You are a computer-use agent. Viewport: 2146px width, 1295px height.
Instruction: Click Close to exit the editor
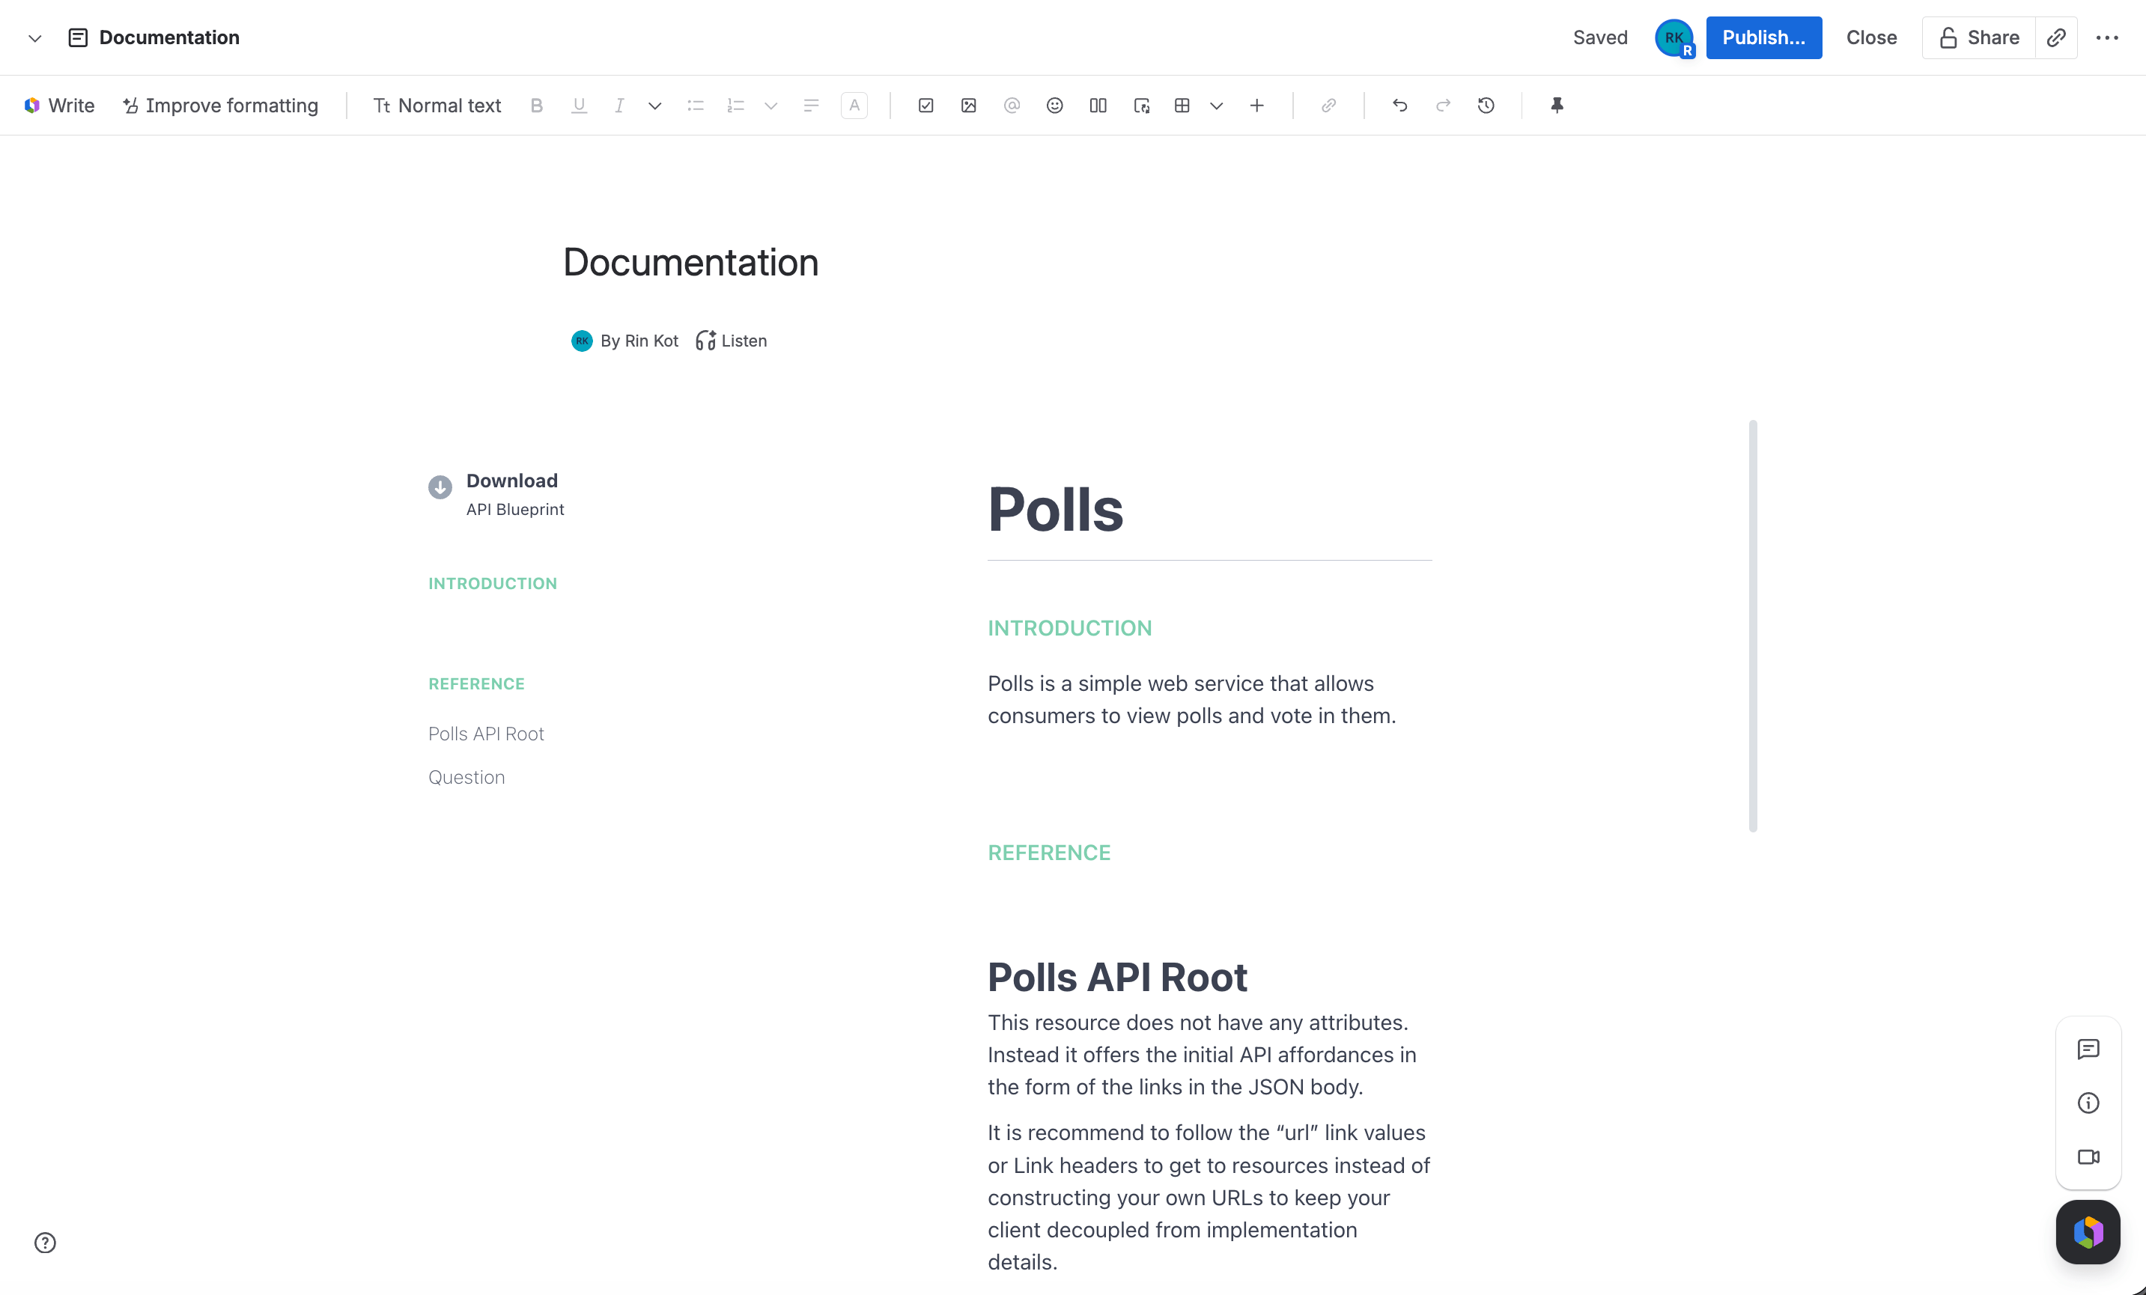pyautogui.click(x=1872, y=37)
